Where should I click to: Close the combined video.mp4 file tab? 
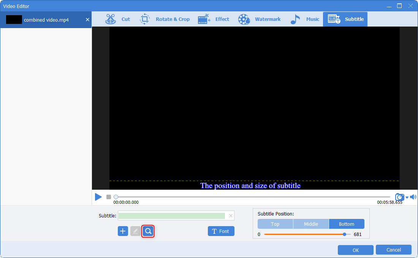[x=87, y=20]
